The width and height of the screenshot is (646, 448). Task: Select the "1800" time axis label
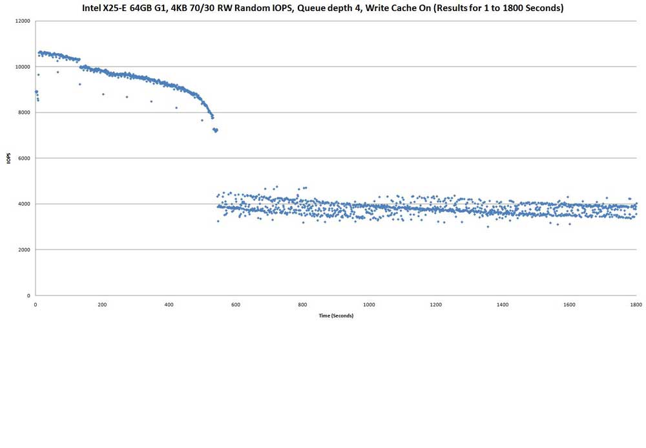click(x=636, y=305)
